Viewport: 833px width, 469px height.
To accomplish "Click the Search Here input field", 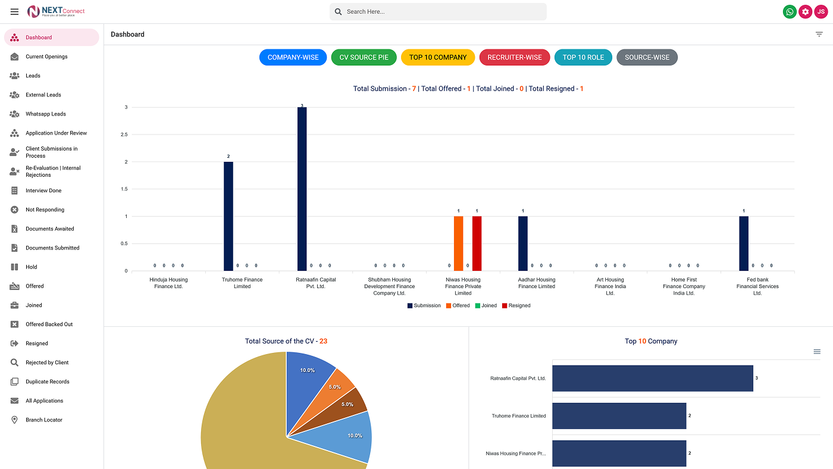I will click(438, 12).
